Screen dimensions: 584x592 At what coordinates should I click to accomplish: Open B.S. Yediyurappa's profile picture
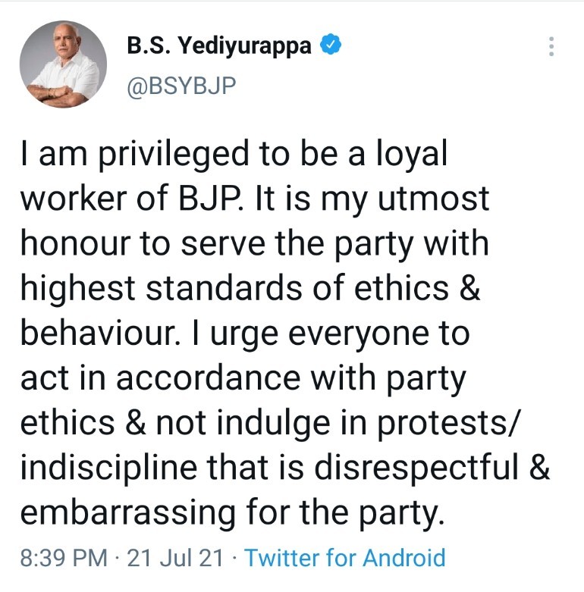(x=63, y=64)
